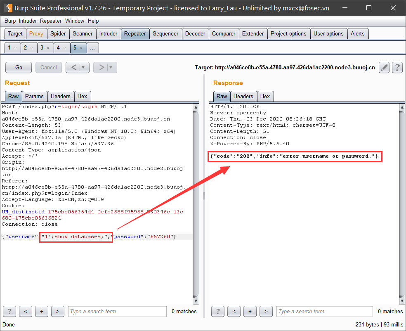Open the Alerts tab
This screenshot has height=331, width=406.
(x=358, y=34)
